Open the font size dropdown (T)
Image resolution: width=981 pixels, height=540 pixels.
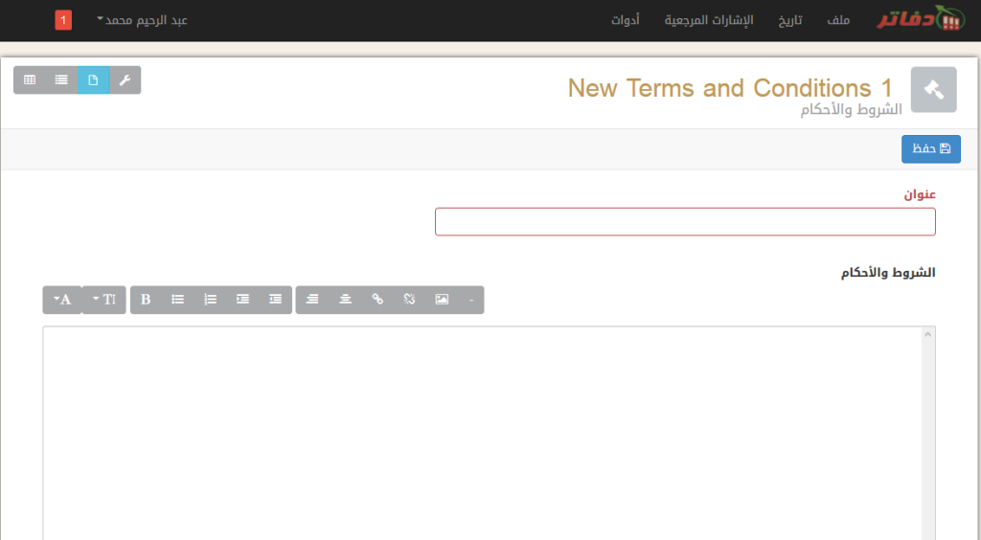104,300
